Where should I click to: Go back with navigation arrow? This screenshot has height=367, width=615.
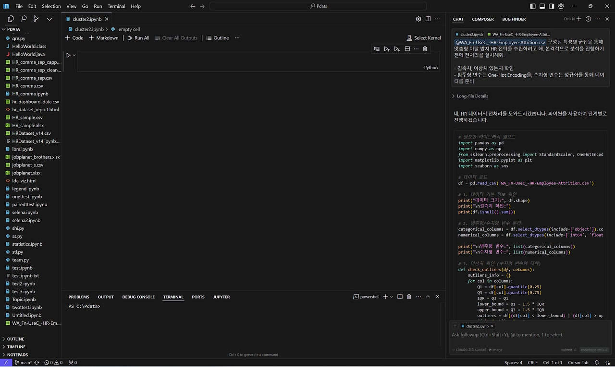pos(193,6)
